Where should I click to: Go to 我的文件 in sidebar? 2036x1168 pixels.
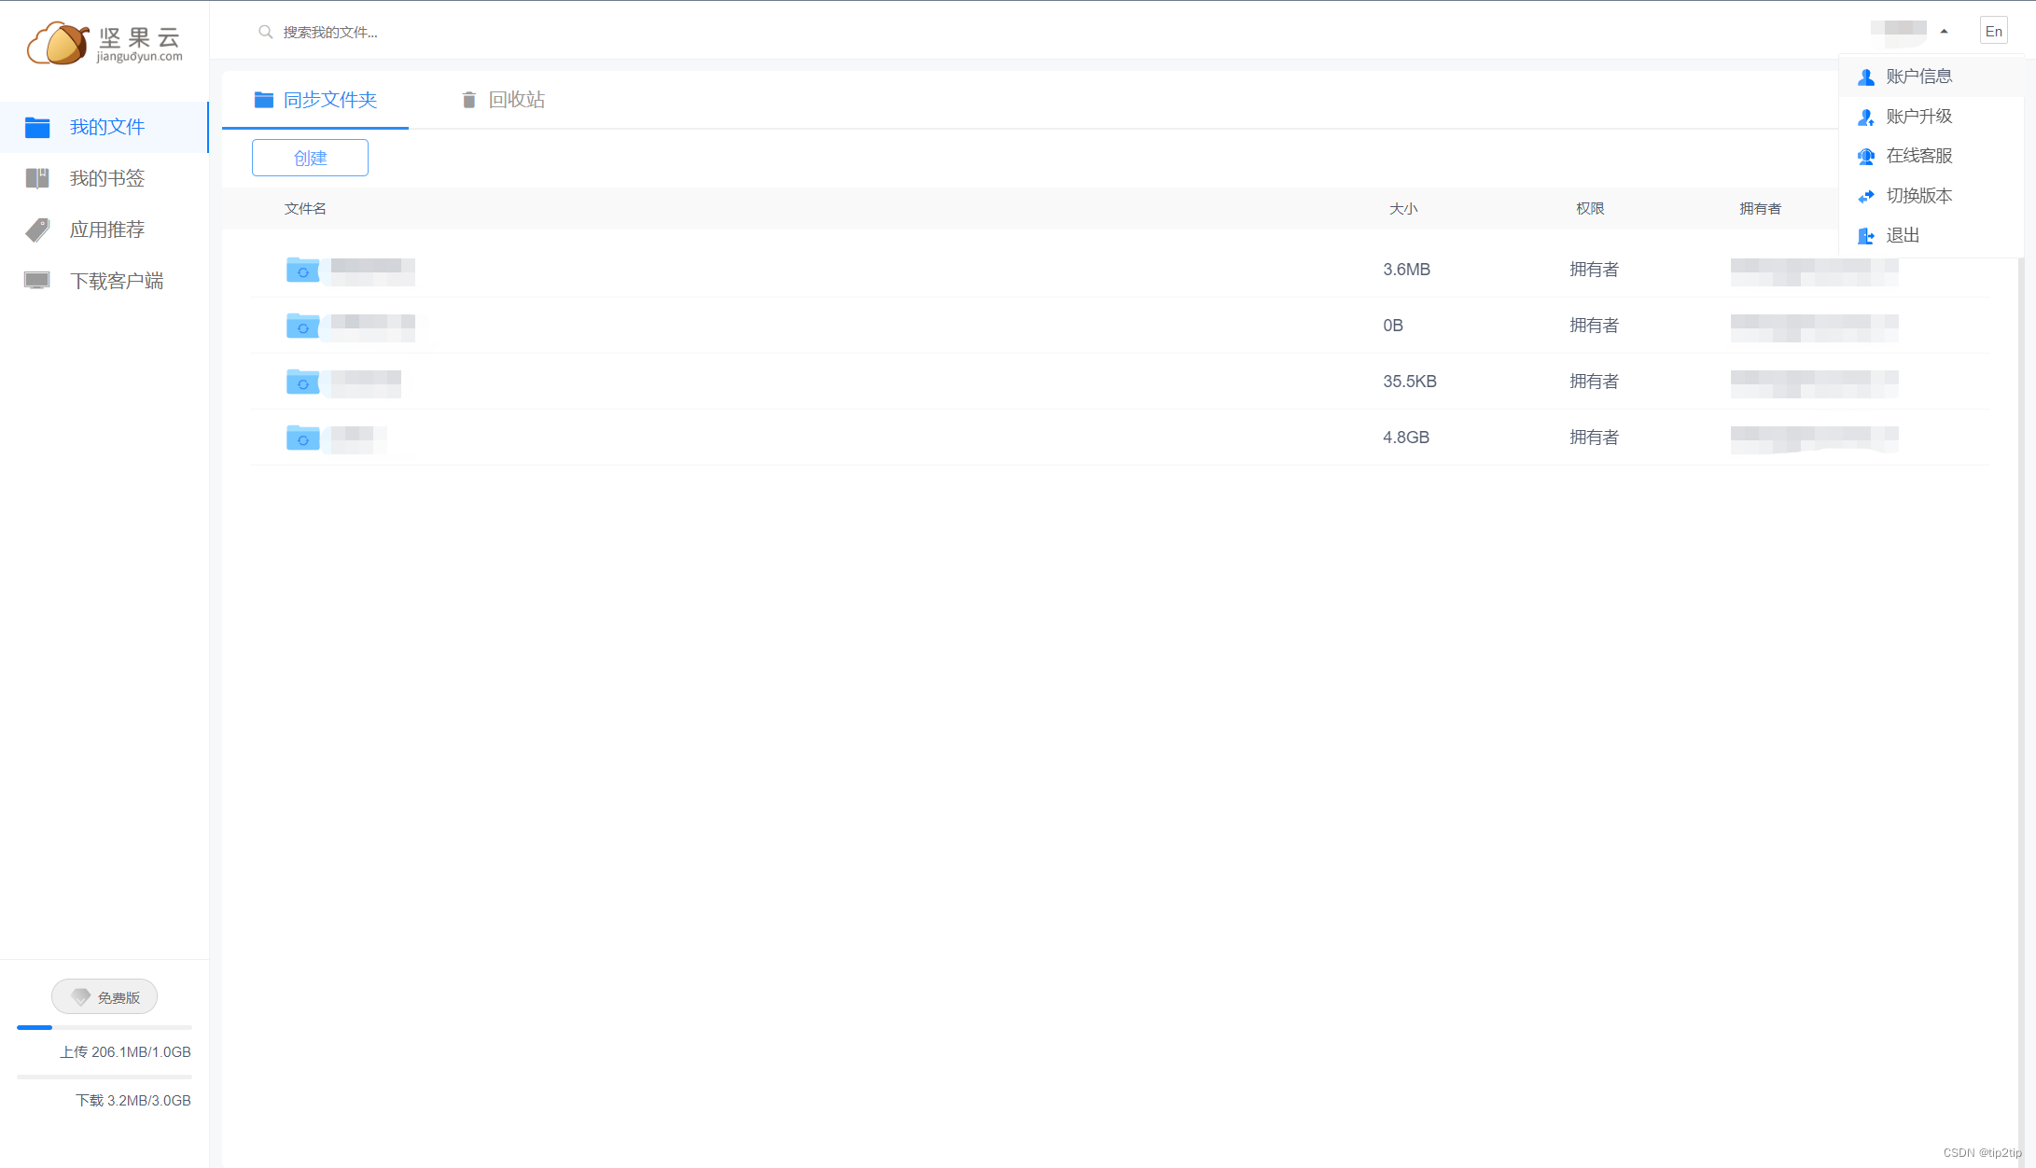tap(105, 127)
